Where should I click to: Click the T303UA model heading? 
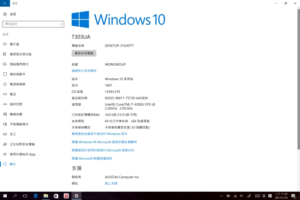81,37
